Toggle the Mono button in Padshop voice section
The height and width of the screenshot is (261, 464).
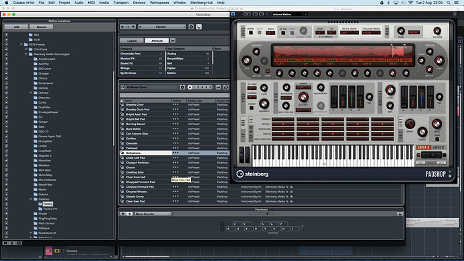[x=251, y=32]
